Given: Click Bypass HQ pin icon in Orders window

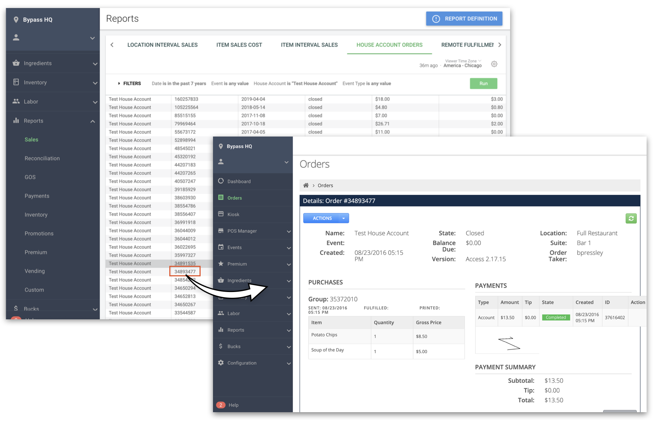Looking at the screenshot, I should [221, 146].
